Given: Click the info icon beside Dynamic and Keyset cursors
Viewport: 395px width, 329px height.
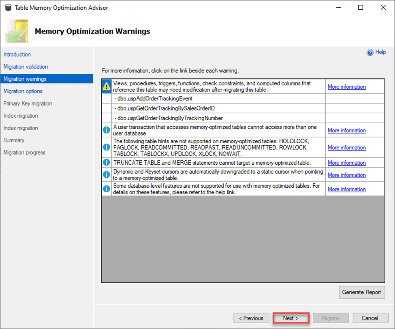Looking at the screenshot, I should (107, 174).
